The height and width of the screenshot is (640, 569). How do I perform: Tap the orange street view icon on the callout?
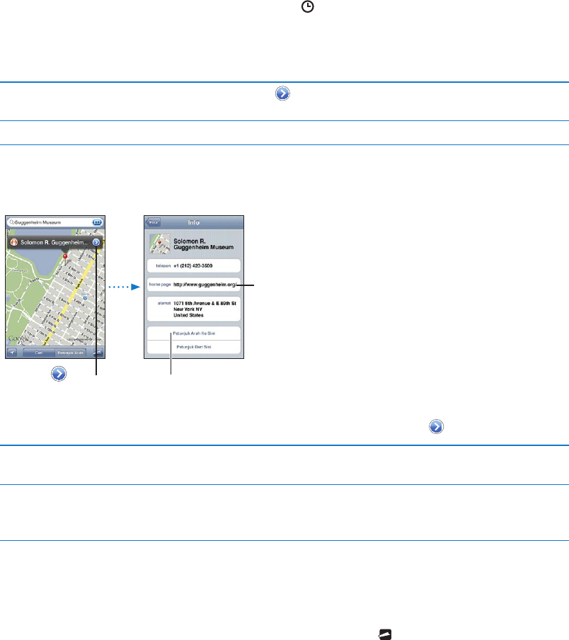point(14,242)
